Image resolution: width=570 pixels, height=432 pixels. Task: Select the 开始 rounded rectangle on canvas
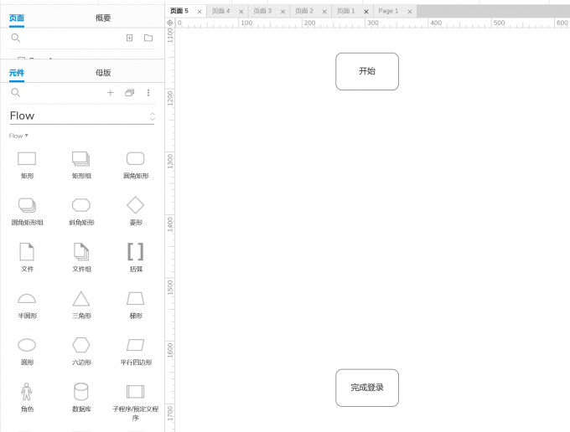pos(367,71)
